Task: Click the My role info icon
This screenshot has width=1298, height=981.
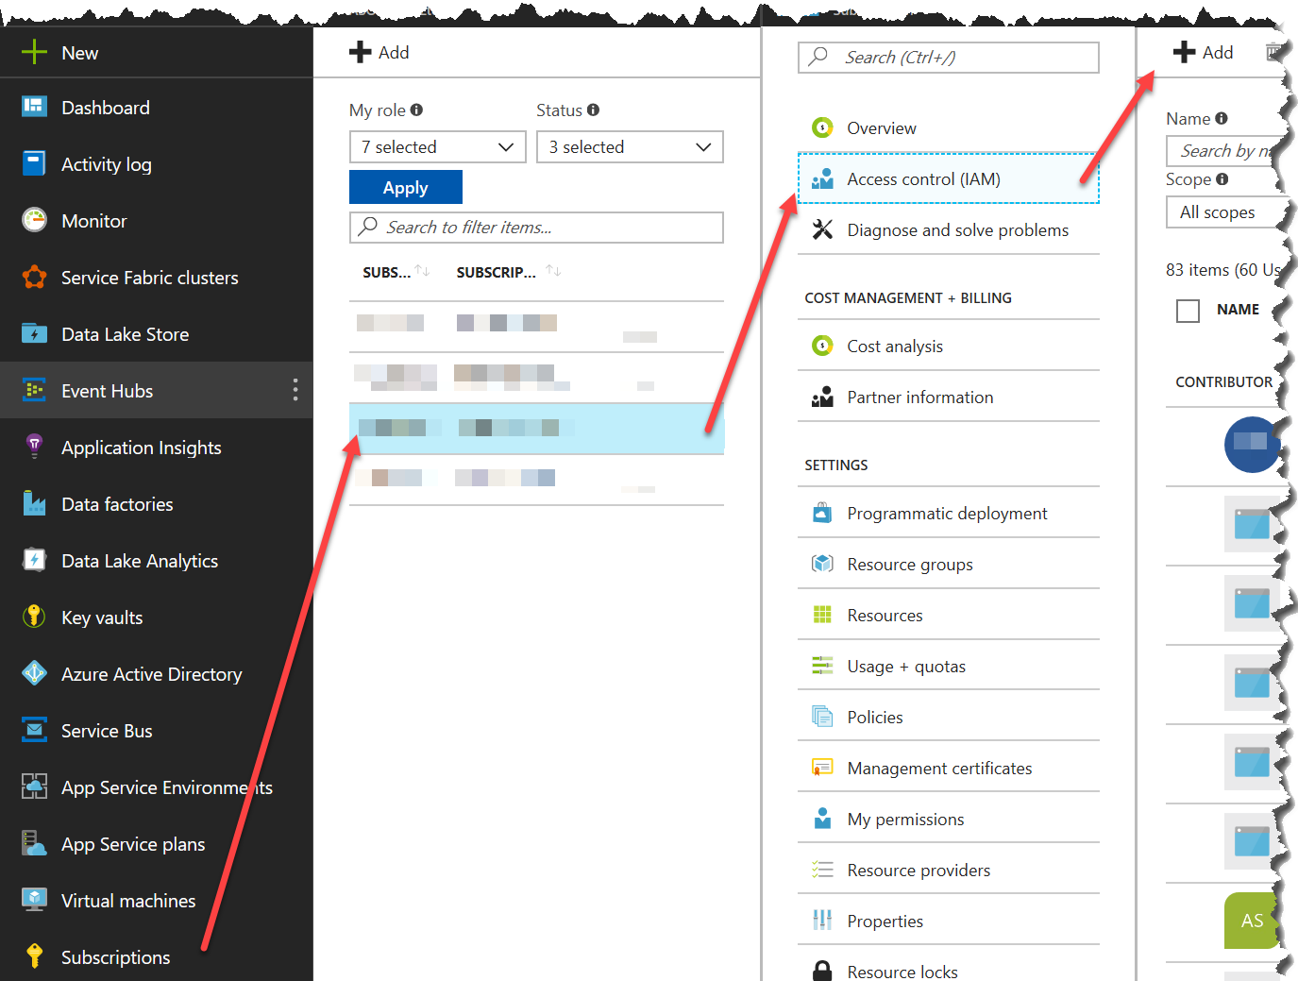Action: click(416, 110)
